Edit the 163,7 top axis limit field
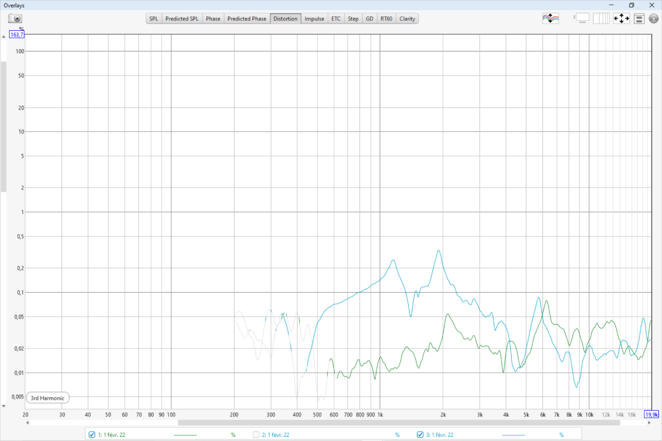 pyautogui.click(x=17, y=35)
